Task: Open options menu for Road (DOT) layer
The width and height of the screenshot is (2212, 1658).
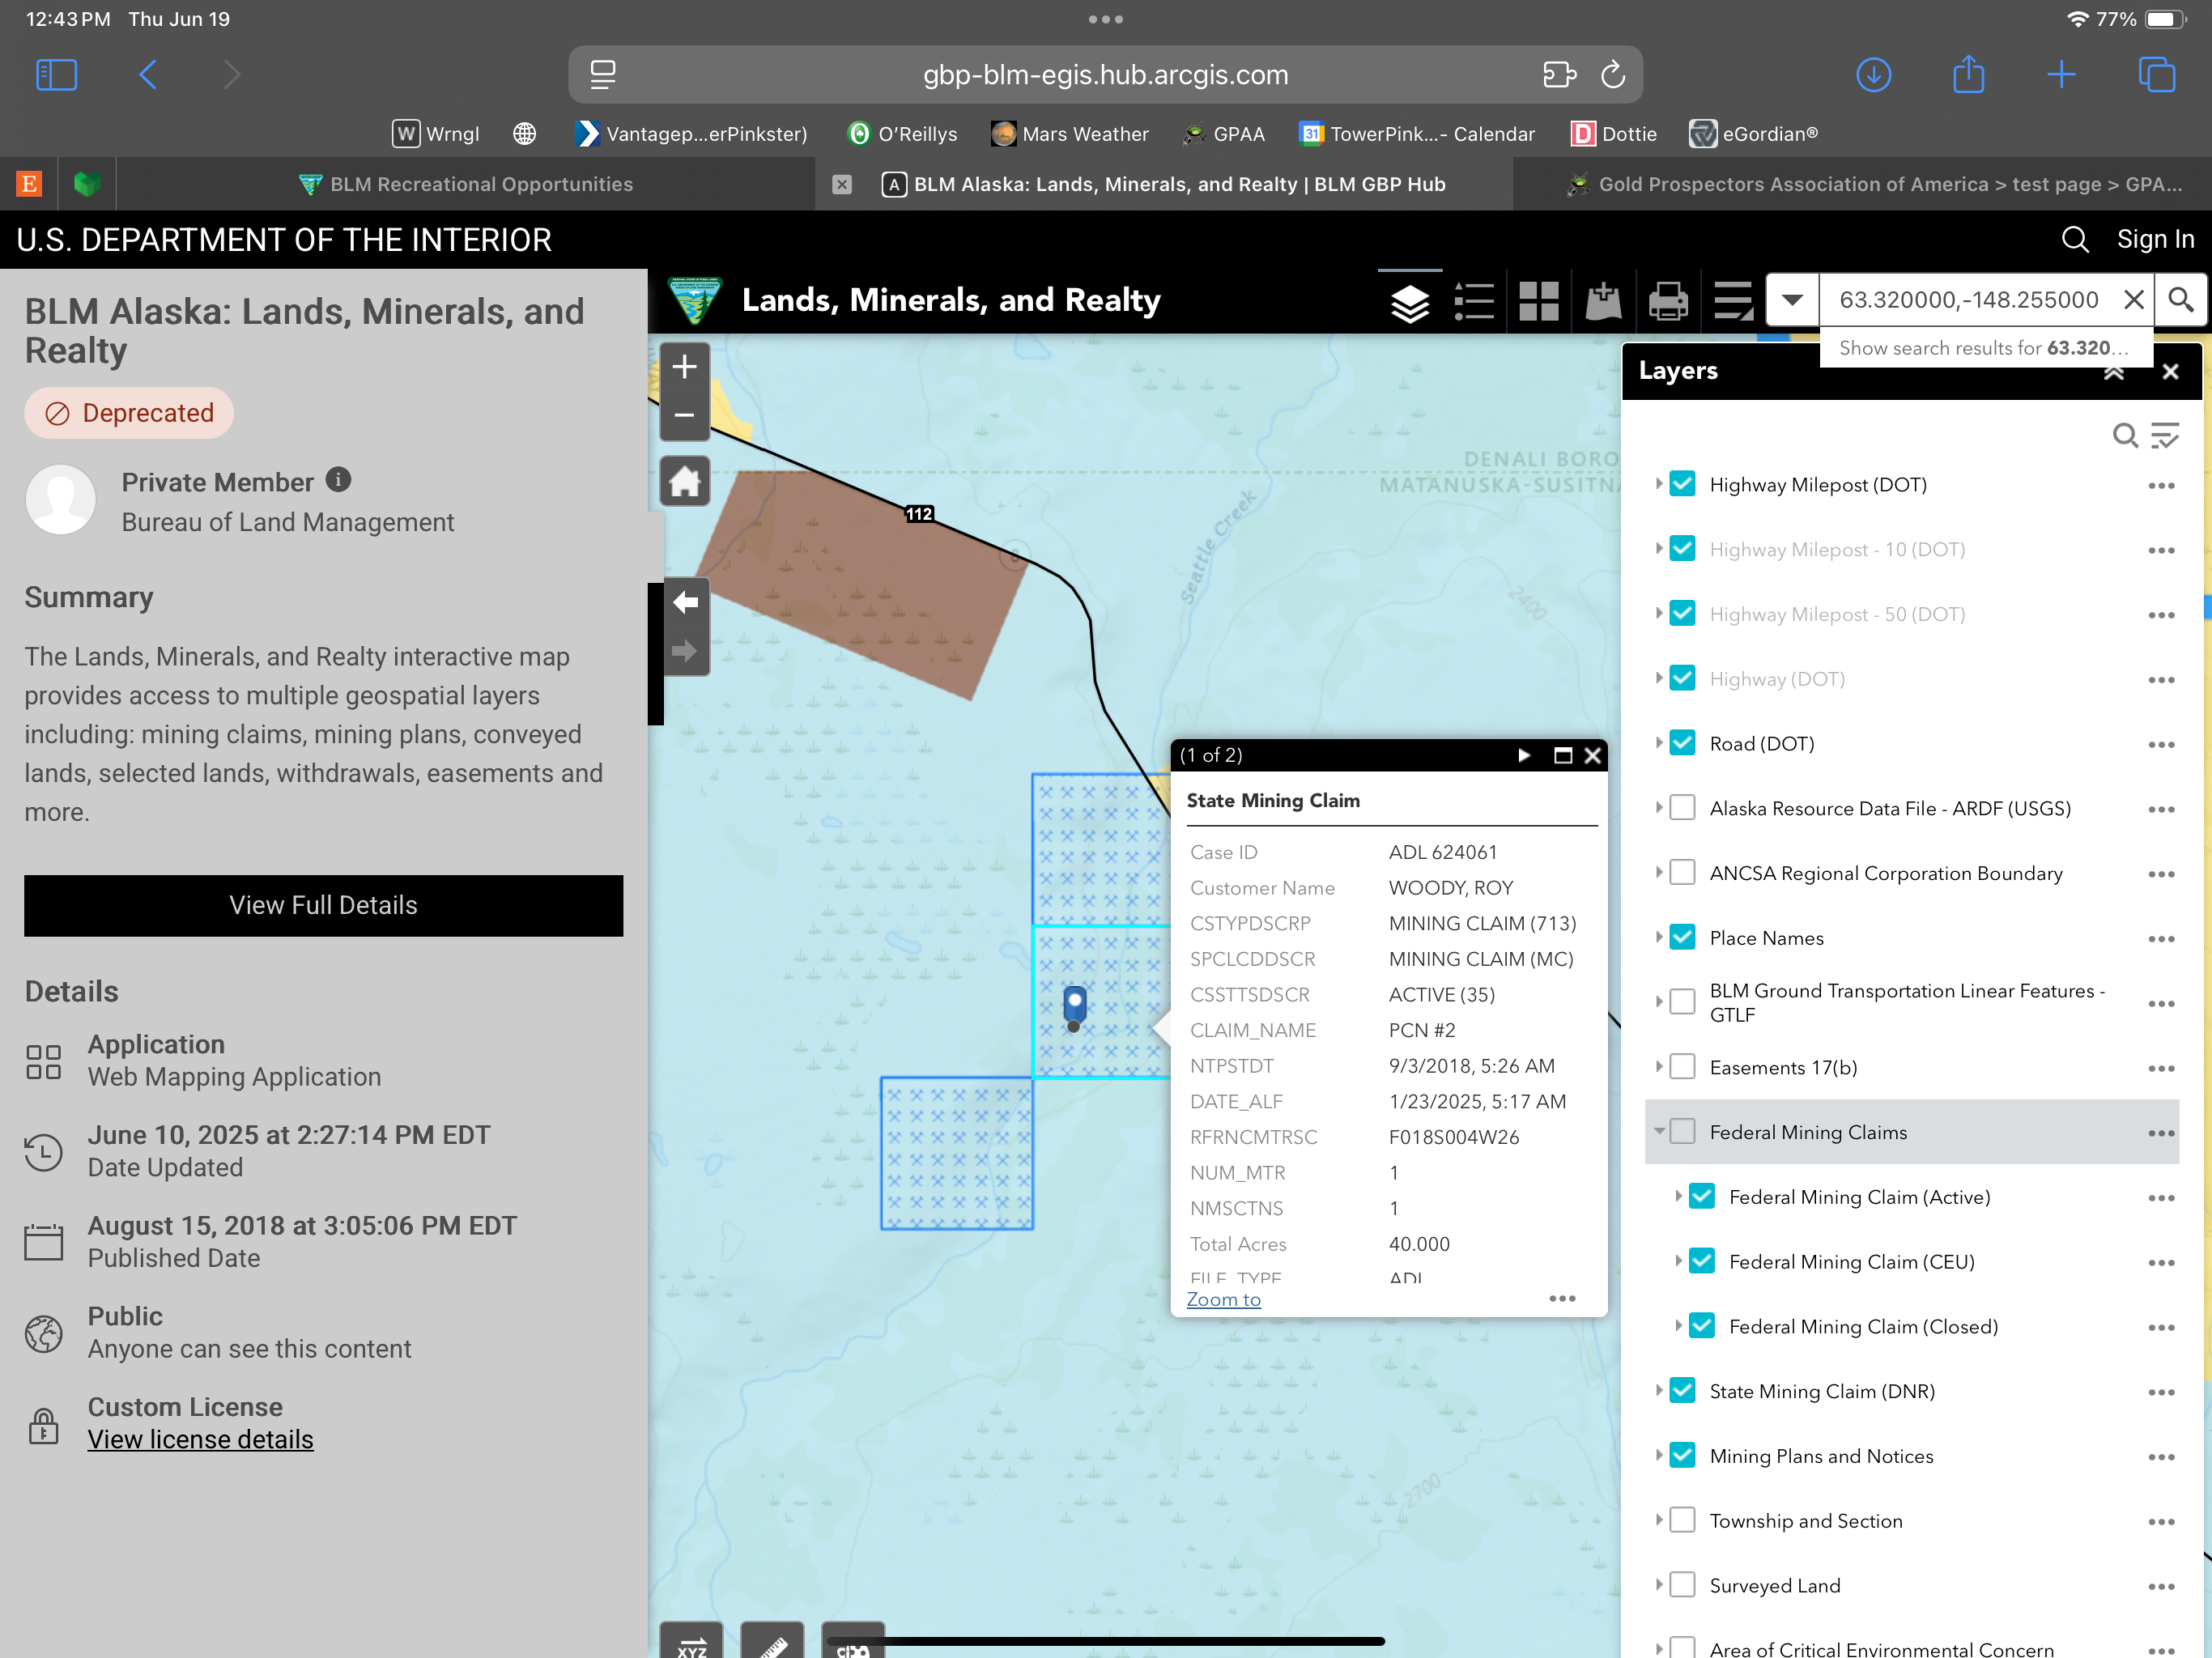Action: click(2160, 744)
